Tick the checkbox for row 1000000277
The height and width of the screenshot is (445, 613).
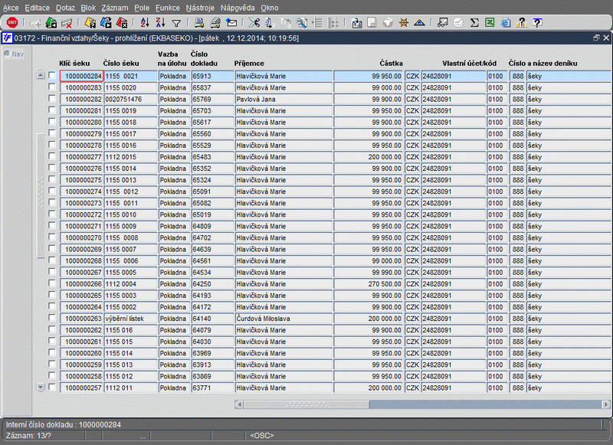click(x=52, y=156)
